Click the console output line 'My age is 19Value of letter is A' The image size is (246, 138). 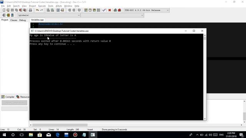[x=53, y=35]
